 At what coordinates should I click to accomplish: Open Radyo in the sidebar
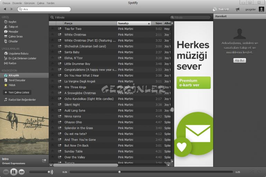pos(10,63)
